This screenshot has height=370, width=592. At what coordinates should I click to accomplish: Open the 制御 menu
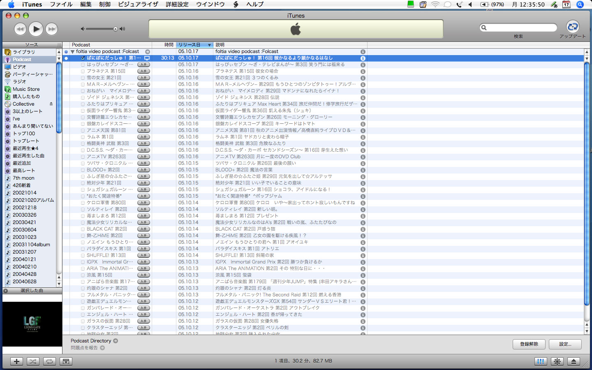click(105, 5)
